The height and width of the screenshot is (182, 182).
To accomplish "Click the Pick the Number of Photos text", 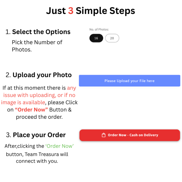I will coord(37,46).
